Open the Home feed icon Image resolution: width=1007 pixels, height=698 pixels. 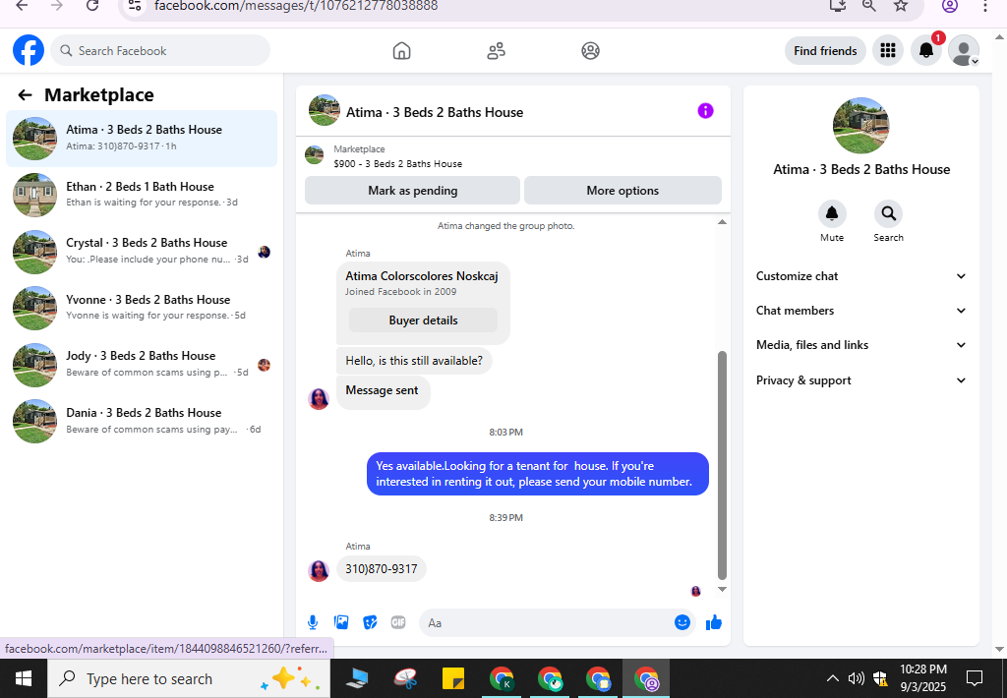pyautogui.click(x=401, y=51)
